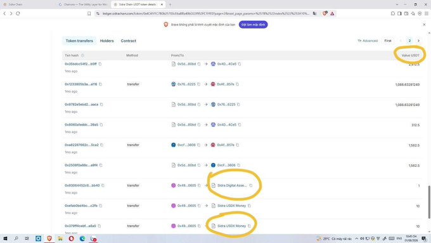Open a new browser tab with plus button

click(x=170, y=4)
